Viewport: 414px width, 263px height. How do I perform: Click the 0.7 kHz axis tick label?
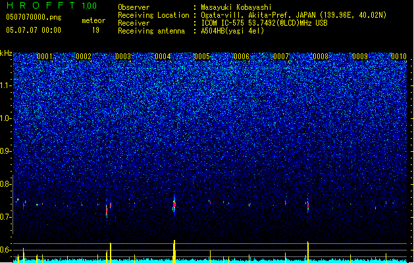coord(6,217)
